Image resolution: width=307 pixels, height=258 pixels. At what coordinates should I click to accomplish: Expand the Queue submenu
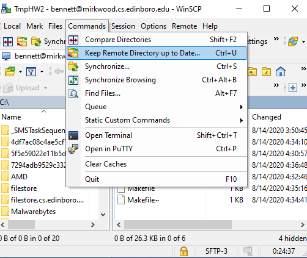(157, 107)
